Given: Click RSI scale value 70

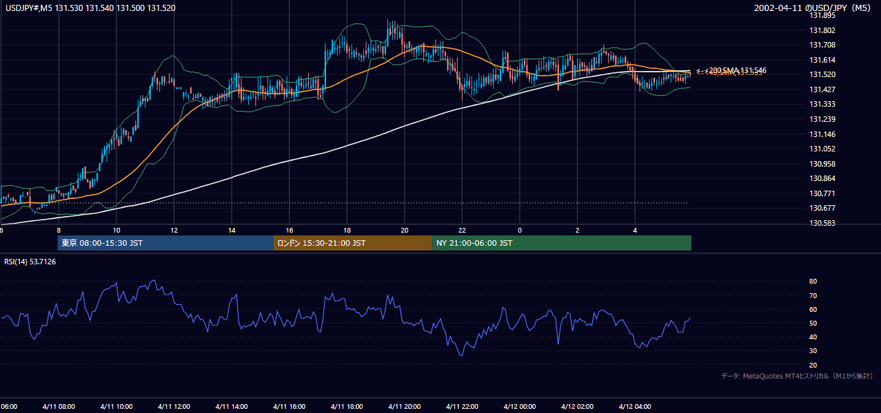Looking at the screenshot, I should [x=813, y=295].
